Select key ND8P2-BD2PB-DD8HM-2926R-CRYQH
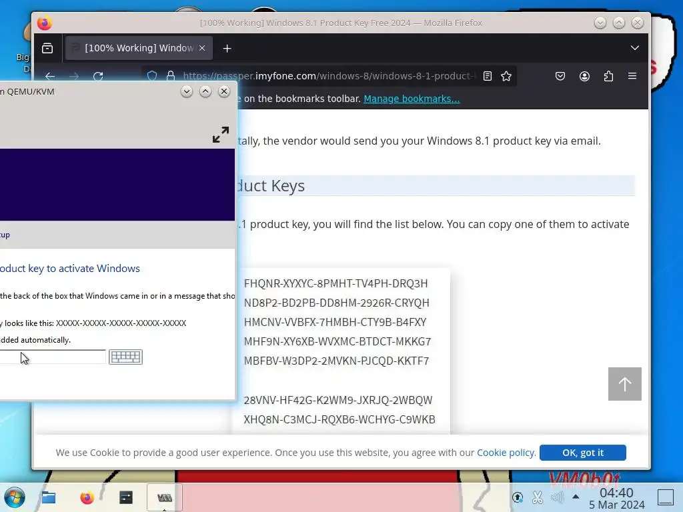This screenshot has width=683, height=512. (337, 303)
